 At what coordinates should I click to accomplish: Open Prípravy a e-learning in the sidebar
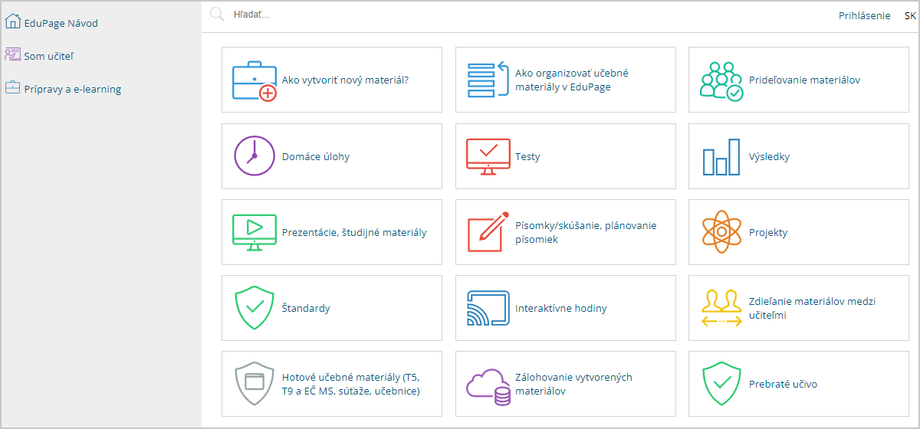point(63,88)
